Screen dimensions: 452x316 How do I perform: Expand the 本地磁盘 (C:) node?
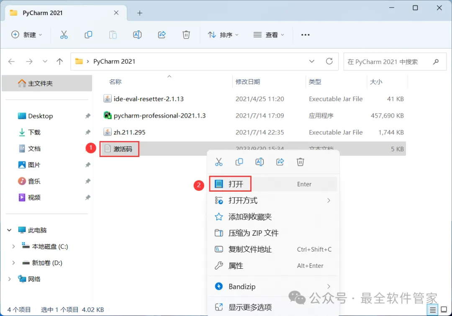13,247
